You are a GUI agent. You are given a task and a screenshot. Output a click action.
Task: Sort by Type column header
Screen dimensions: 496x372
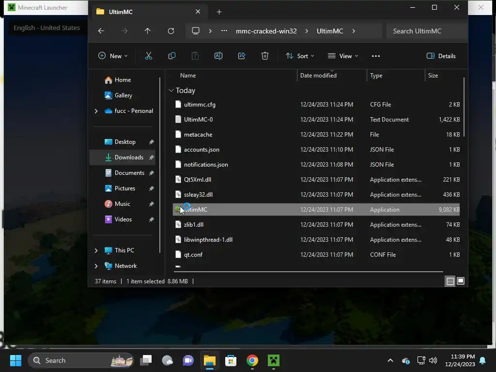(376, 76)
